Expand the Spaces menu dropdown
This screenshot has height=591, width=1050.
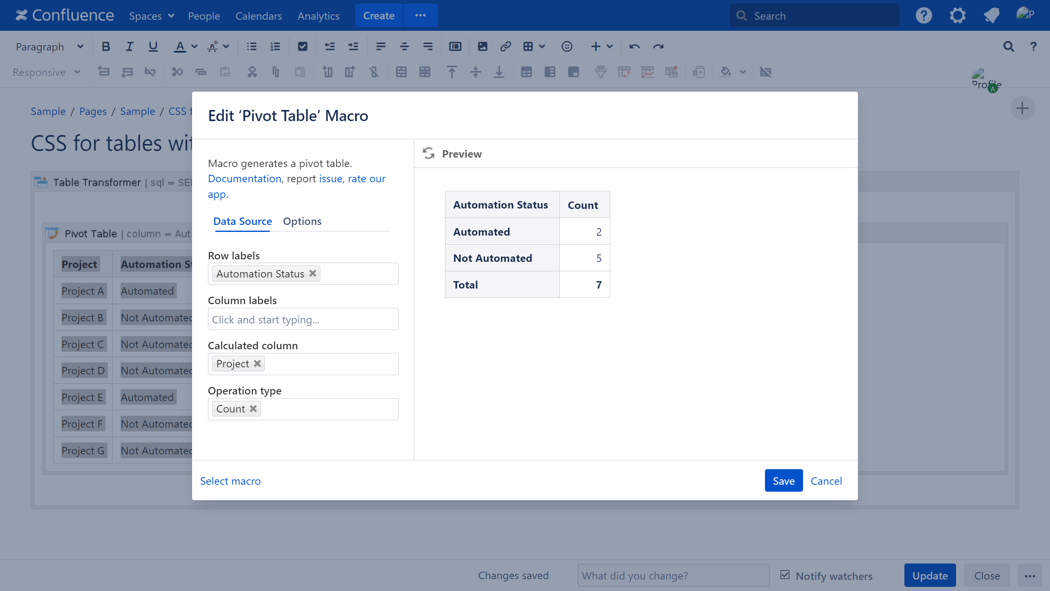151,16
